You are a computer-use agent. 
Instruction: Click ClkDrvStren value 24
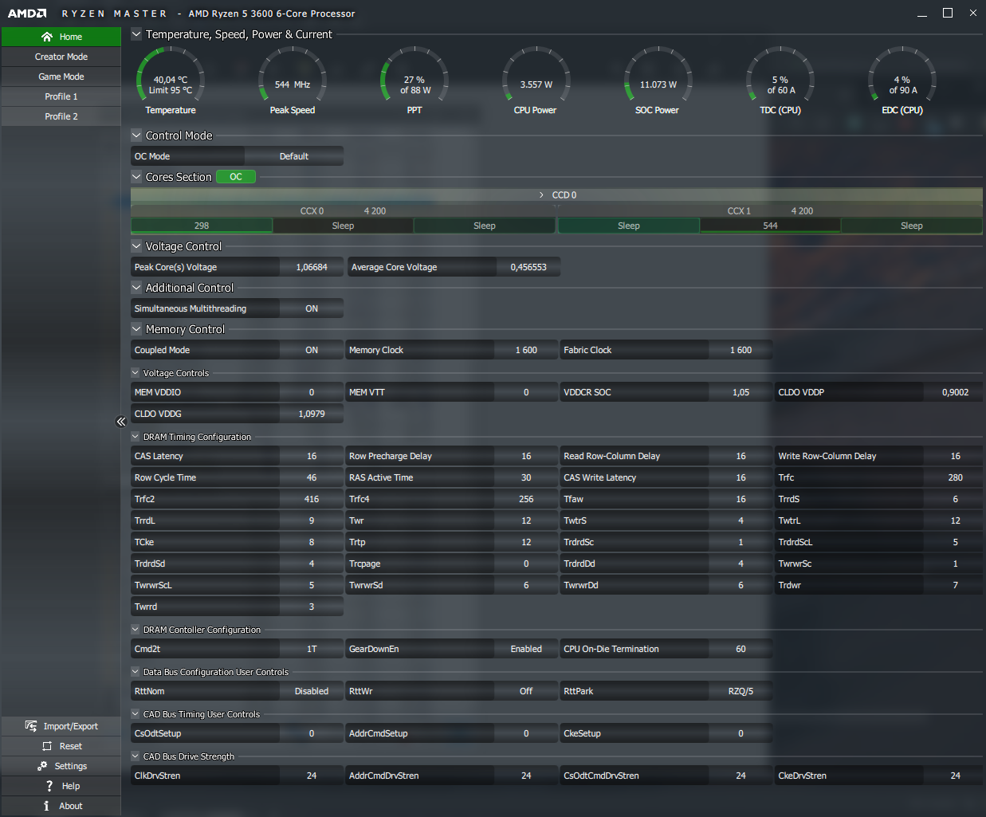pos(312,776)
